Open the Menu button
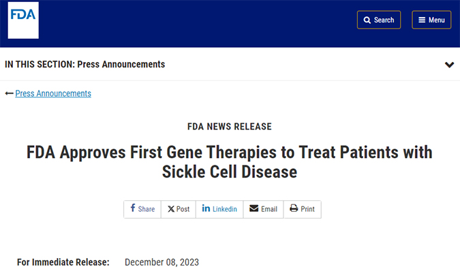 431,20
